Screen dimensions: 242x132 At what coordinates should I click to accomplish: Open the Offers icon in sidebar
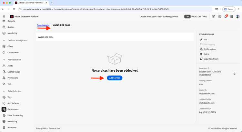click(4, 46)
